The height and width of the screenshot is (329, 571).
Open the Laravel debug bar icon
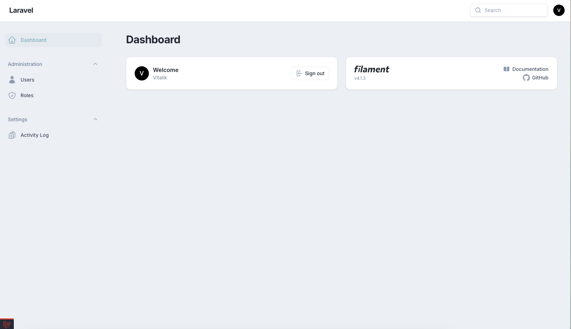[x=7, y=324]
